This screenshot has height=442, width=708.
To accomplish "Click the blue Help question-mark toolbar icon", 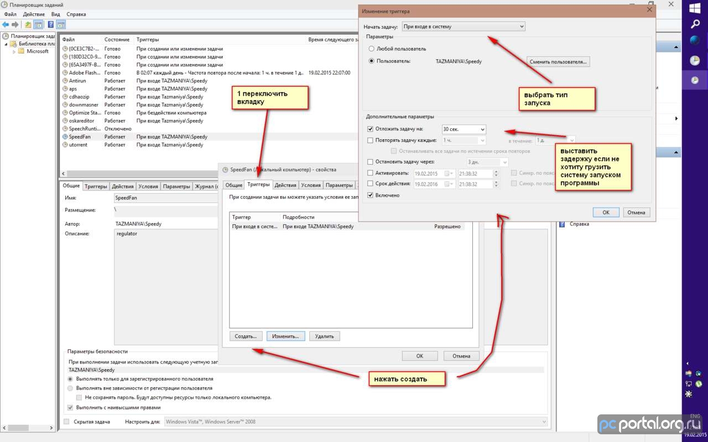I will click(x=50, y=24).
